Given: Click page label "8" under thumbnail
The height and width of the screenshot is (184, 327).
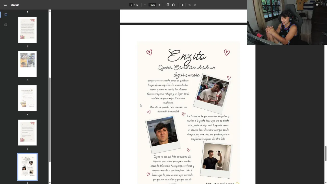Looking at the screenshot, I should click(27, 149).
